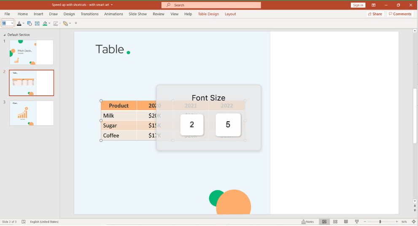Click the Share button
The height and width of the screenshot is (226, 418).
click(x=375, y=14)
